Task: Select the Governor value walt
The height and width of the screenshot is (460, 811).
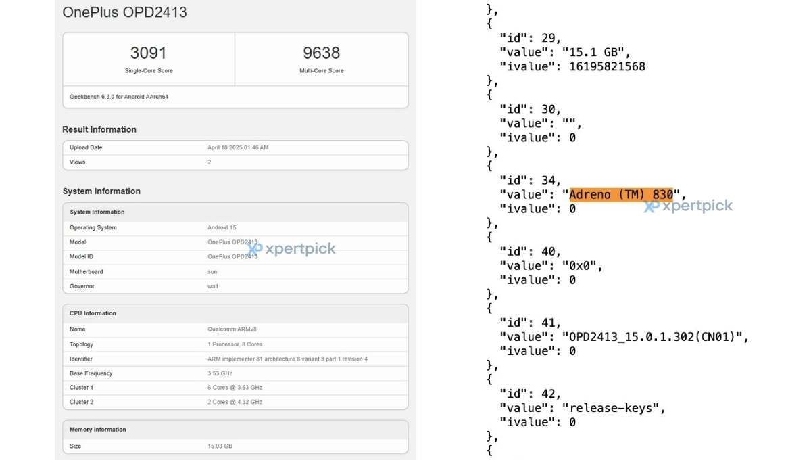Action: coord(212,285)
